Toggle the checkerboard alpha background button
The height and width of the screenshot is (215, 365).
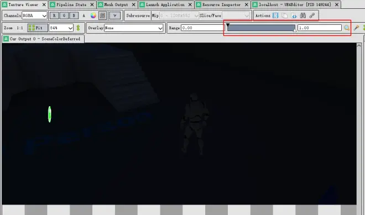102,15
